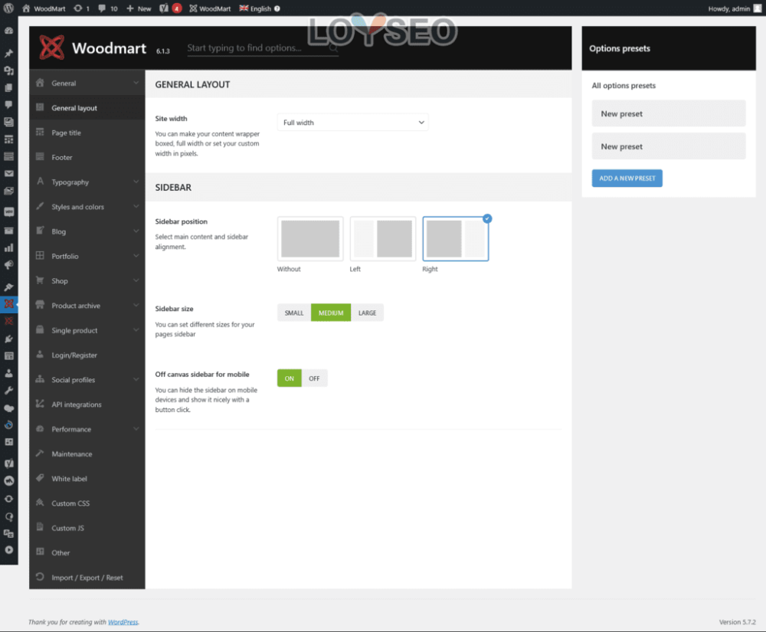Expand the Styles and colors chevron
766x632 pixels.
click(136, 207)
